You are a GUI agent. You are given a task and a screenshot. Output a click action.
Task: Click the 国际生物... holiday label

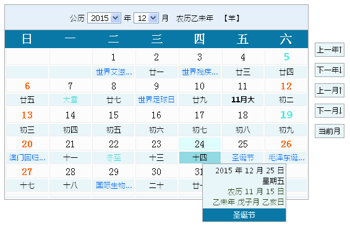(114, 185)
